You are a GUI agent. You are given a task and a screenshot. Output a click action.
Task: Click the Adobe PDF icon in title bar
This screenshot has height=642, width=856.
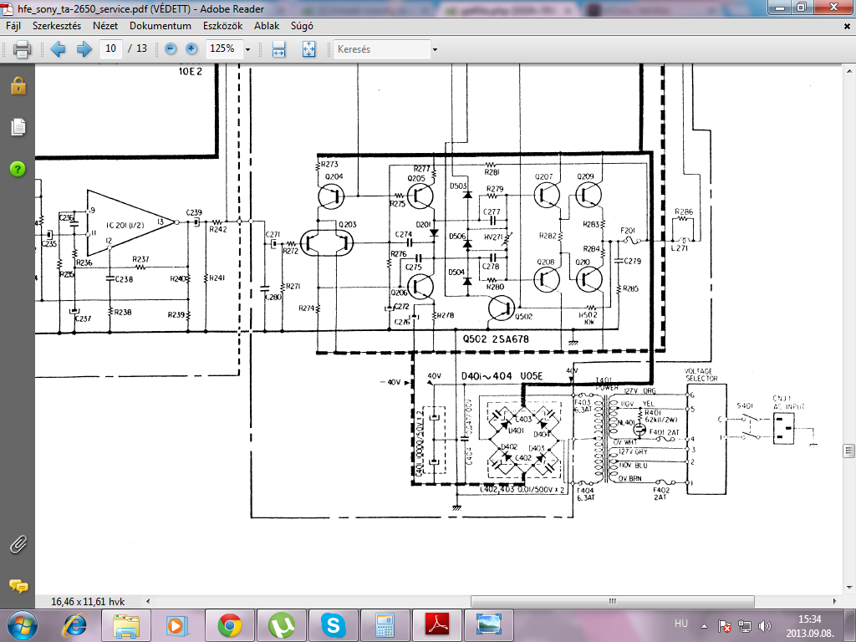[8, 8]
